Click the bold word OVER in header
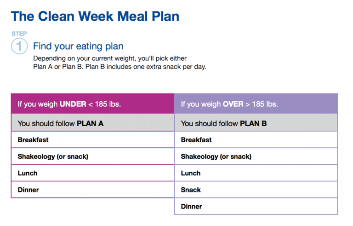The height and width of the screenshot is (226, 353). click(233, 104)
